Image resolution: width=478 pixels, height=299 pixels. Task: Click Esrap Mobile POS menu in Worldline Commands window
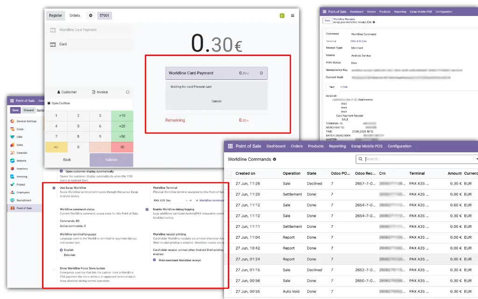[x=366, y=146]
